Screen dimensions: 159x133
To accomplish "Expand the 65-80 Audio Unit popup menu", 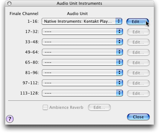I will [x=82, y=62].
